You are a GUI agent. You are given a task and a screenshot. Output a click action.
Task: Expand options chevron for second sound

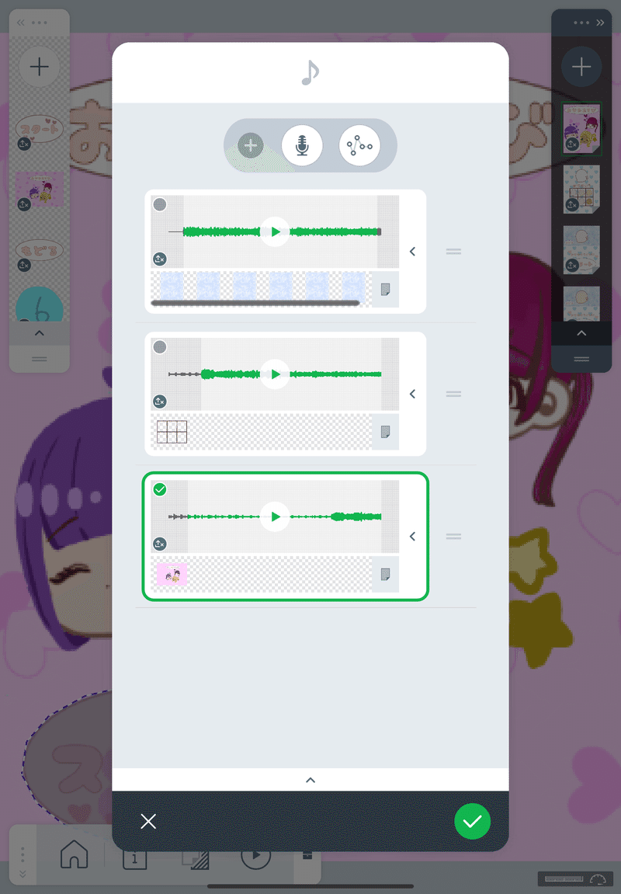click(x=412, y=394)
